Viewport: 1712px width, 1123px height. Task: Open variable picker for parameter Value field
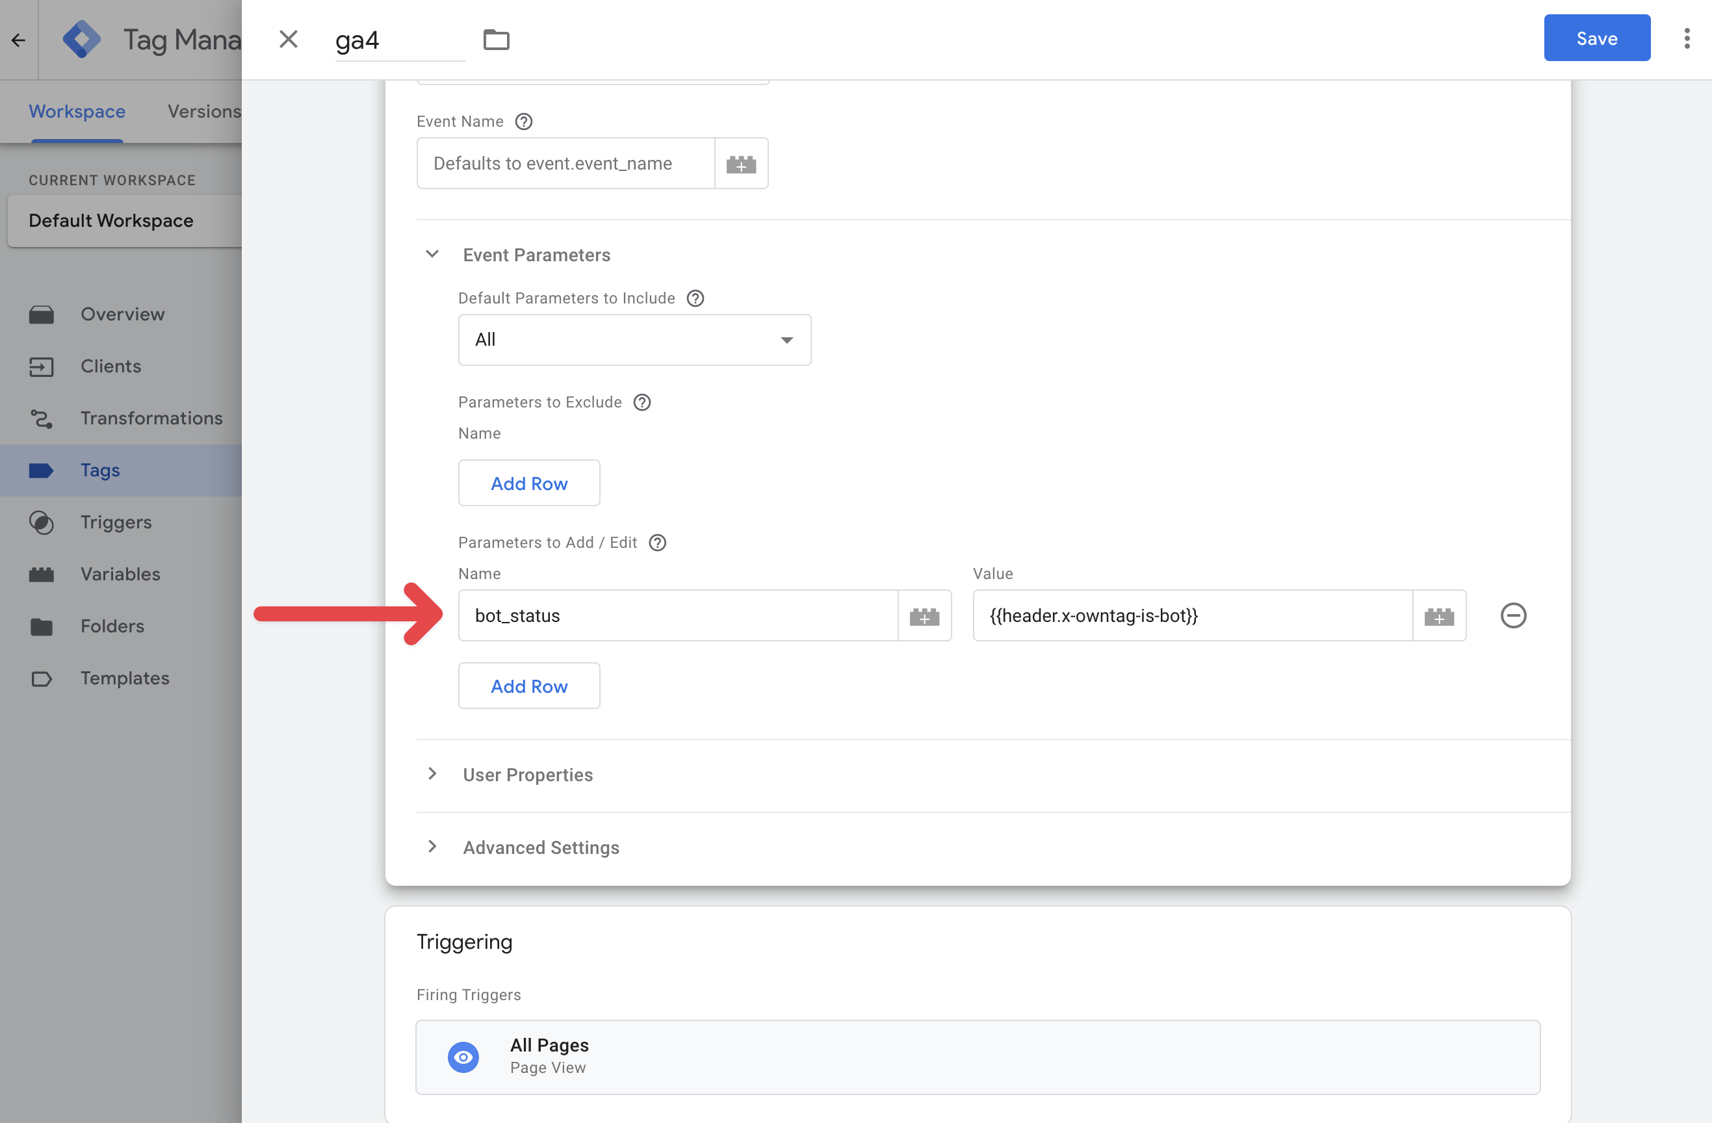(1438, 616)
